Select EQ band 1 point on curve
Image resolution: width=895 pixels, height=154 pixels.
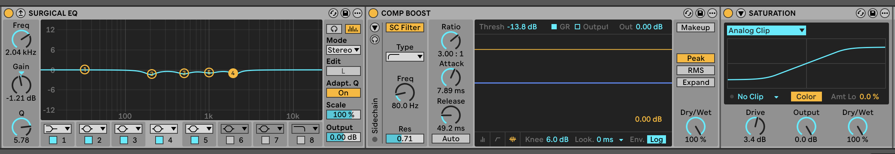coord(85,69)
